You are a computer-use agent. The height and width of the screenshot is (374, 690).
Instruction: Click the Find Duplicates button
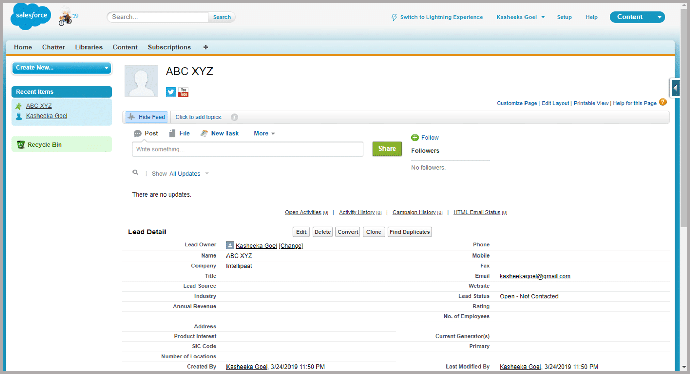coord(409,232)
